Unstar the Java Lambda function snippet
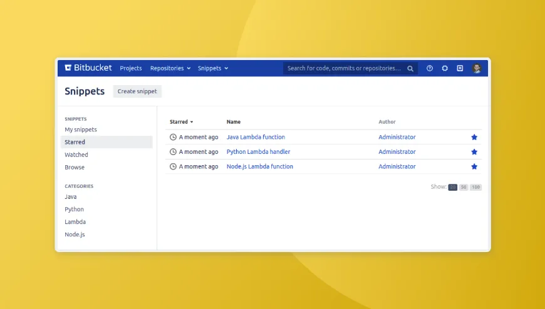This screenshot has height=309, width=545. (474, 137)
